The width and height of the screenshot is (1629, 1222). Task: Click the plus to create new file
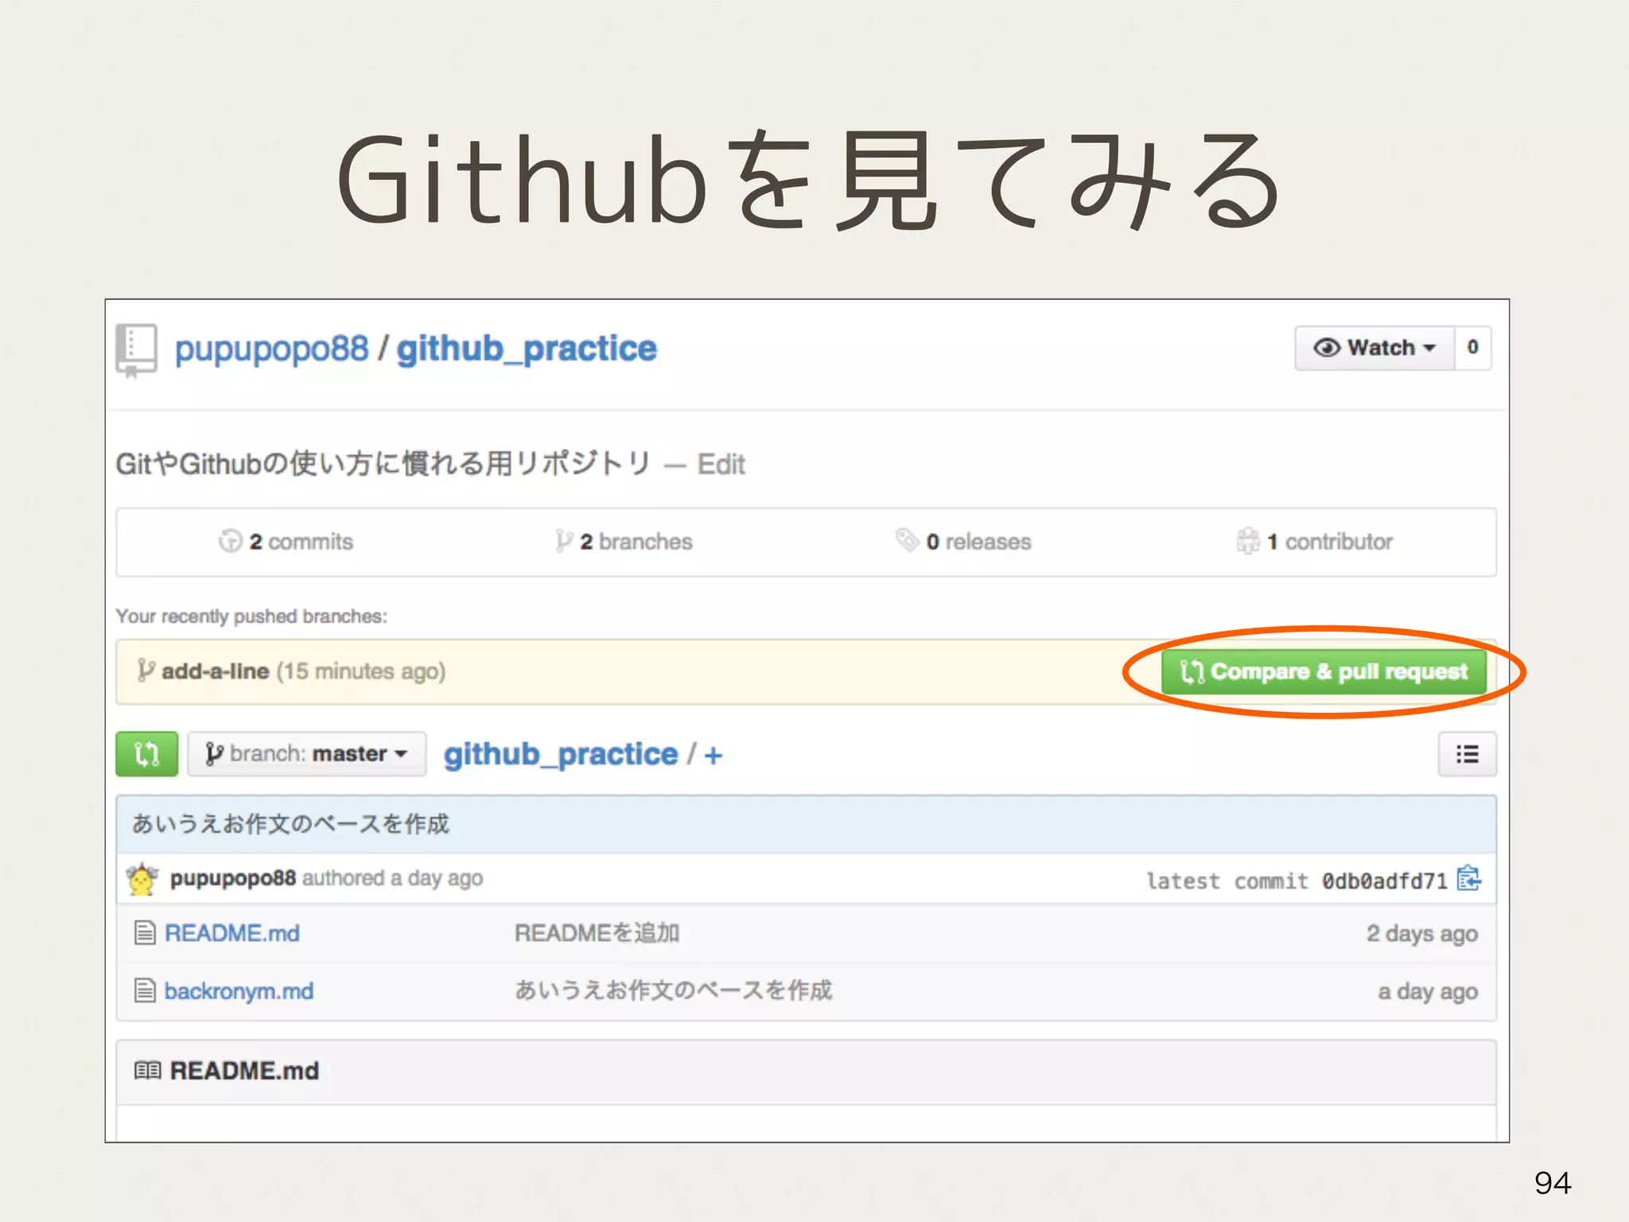tap(713, 755)
